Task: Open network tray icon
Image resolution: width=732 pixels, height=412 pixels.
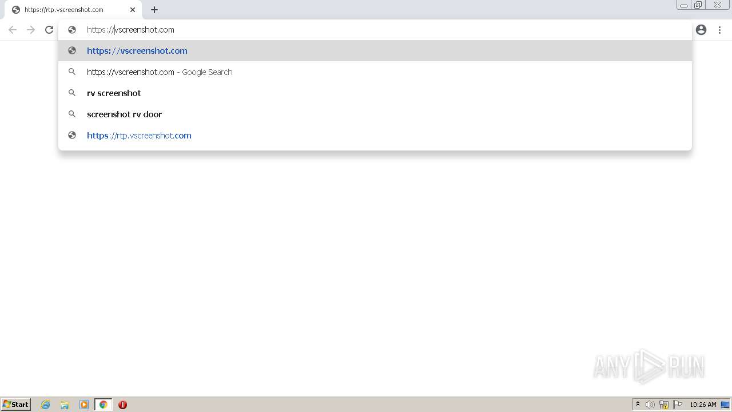Action: [664, 405]
